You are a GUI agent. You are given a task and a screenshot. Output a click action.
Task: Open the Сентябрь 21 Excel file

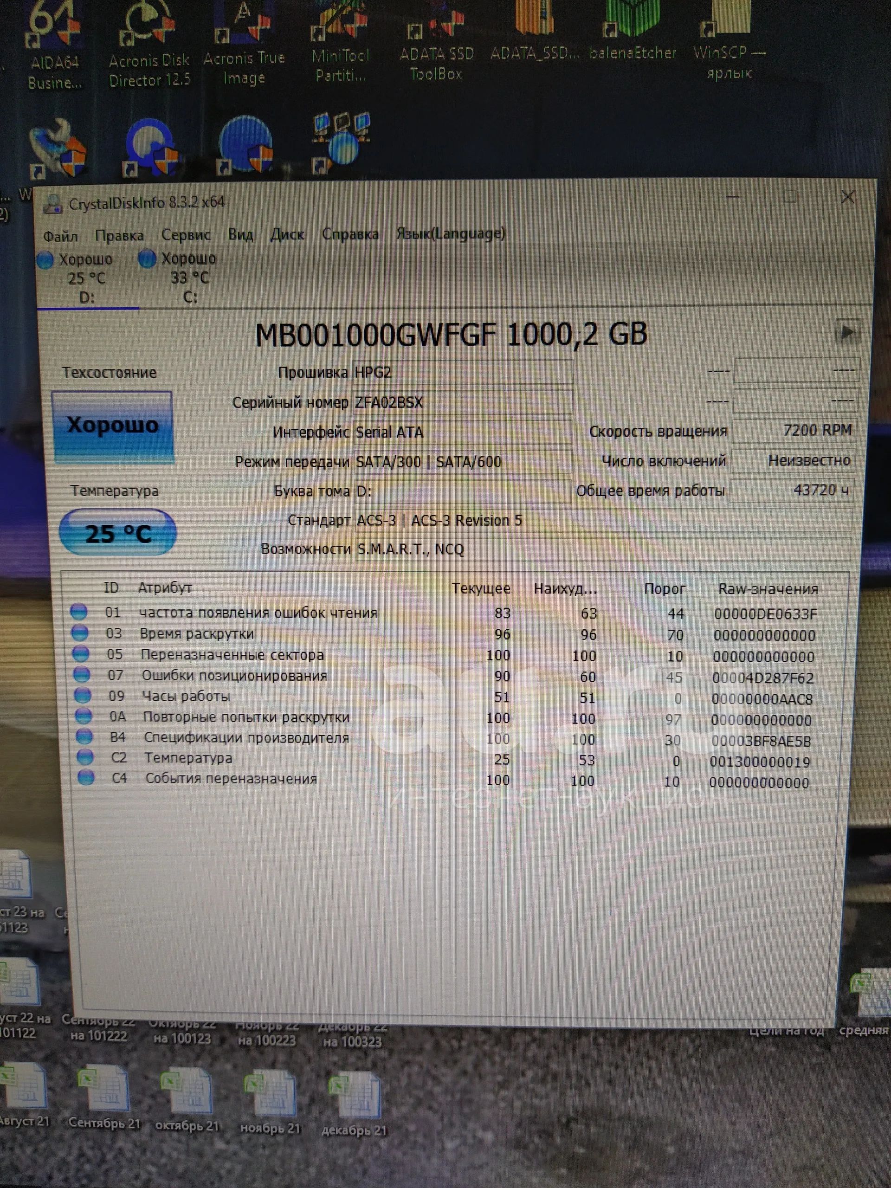[104, 1097]
